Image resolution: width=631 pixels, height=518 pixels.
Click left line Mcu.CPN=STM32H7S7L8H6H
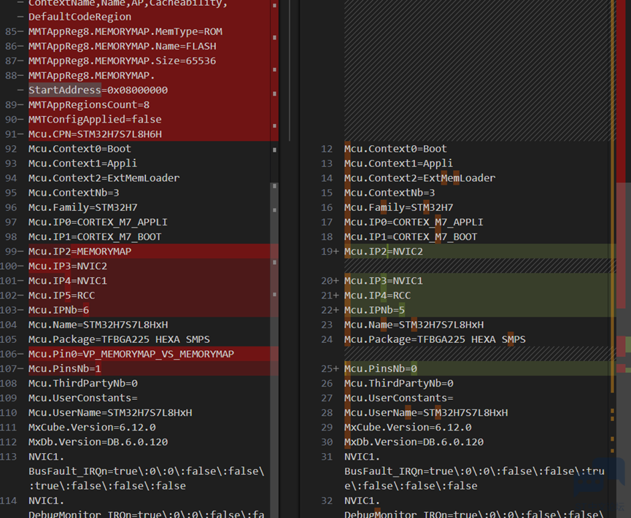coord(95,134)
